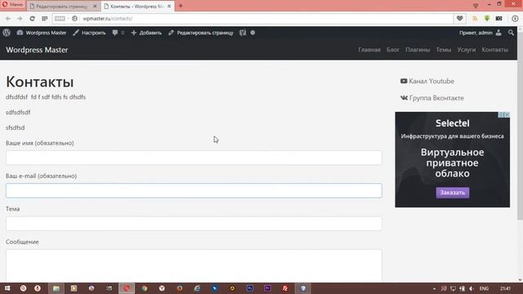This screenshot has width=523, height=294.
Task: Click the VPN badge in address bar
Action: pos(60,19)
